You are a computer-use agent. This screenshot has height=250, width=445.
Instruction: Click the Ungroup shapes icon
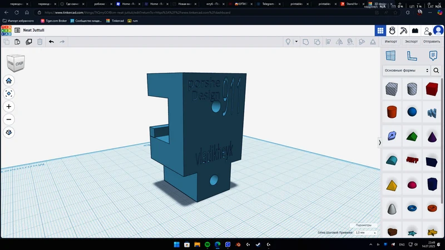click(317, 42)
